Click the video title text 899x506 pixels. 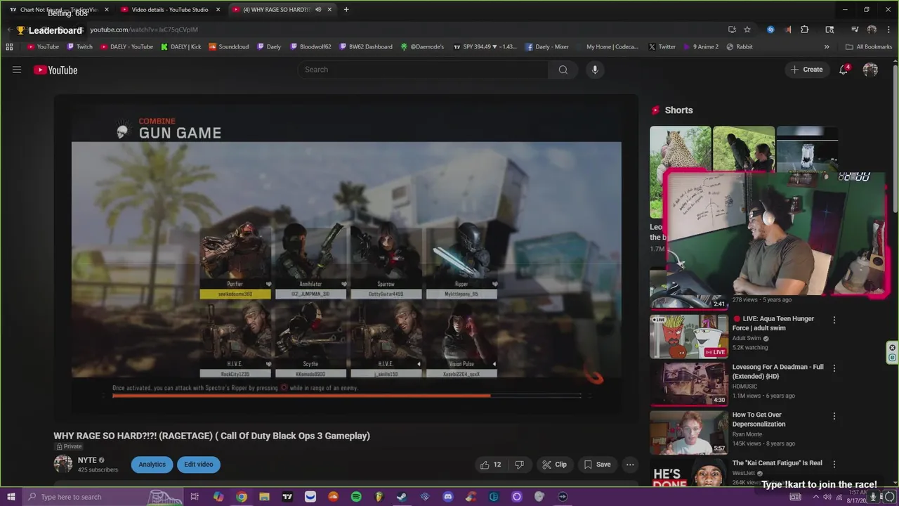tap(211, 436)
